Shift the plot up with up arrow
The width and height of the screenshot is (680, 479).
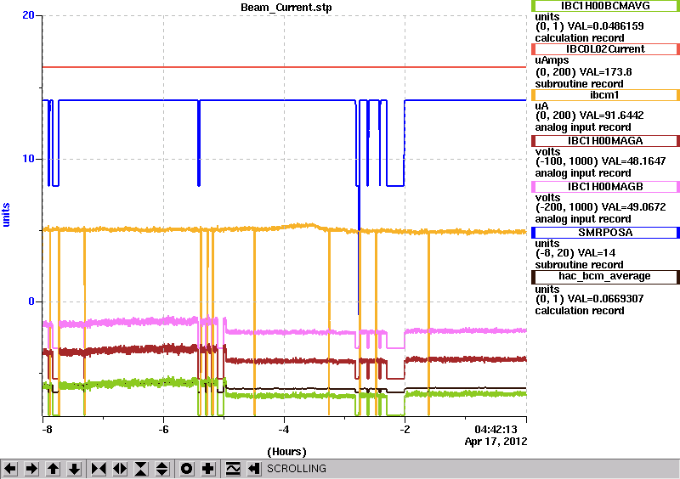(53, 469)
